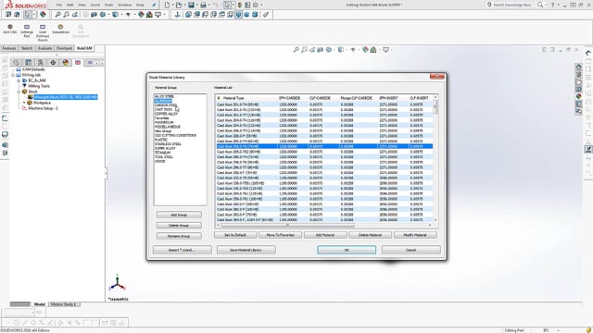Click the New document icon

167,5
